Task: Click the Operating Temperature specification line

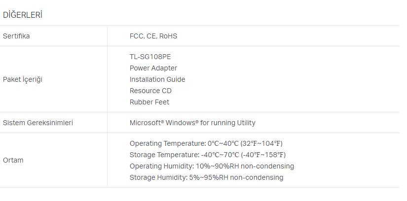Action: [x=206, y=143]
